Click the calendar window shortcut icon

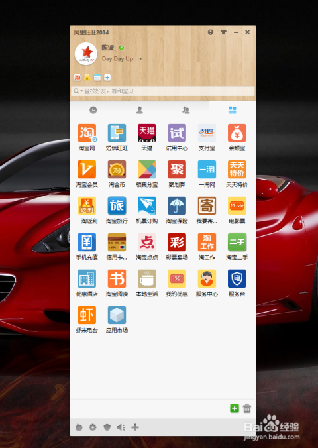click(97, 78)
